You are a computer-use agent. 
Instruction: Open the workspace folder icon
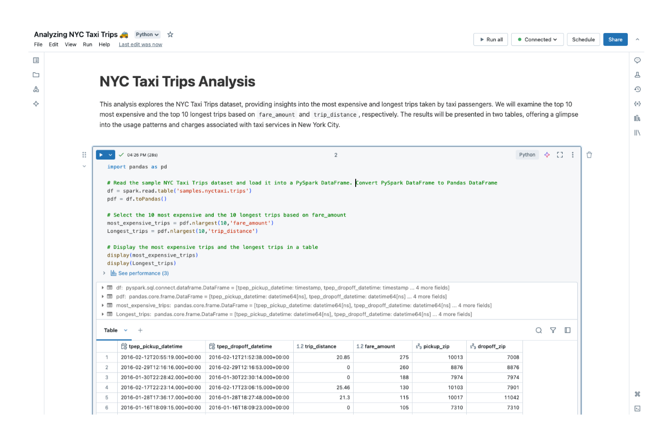(36, 75)
